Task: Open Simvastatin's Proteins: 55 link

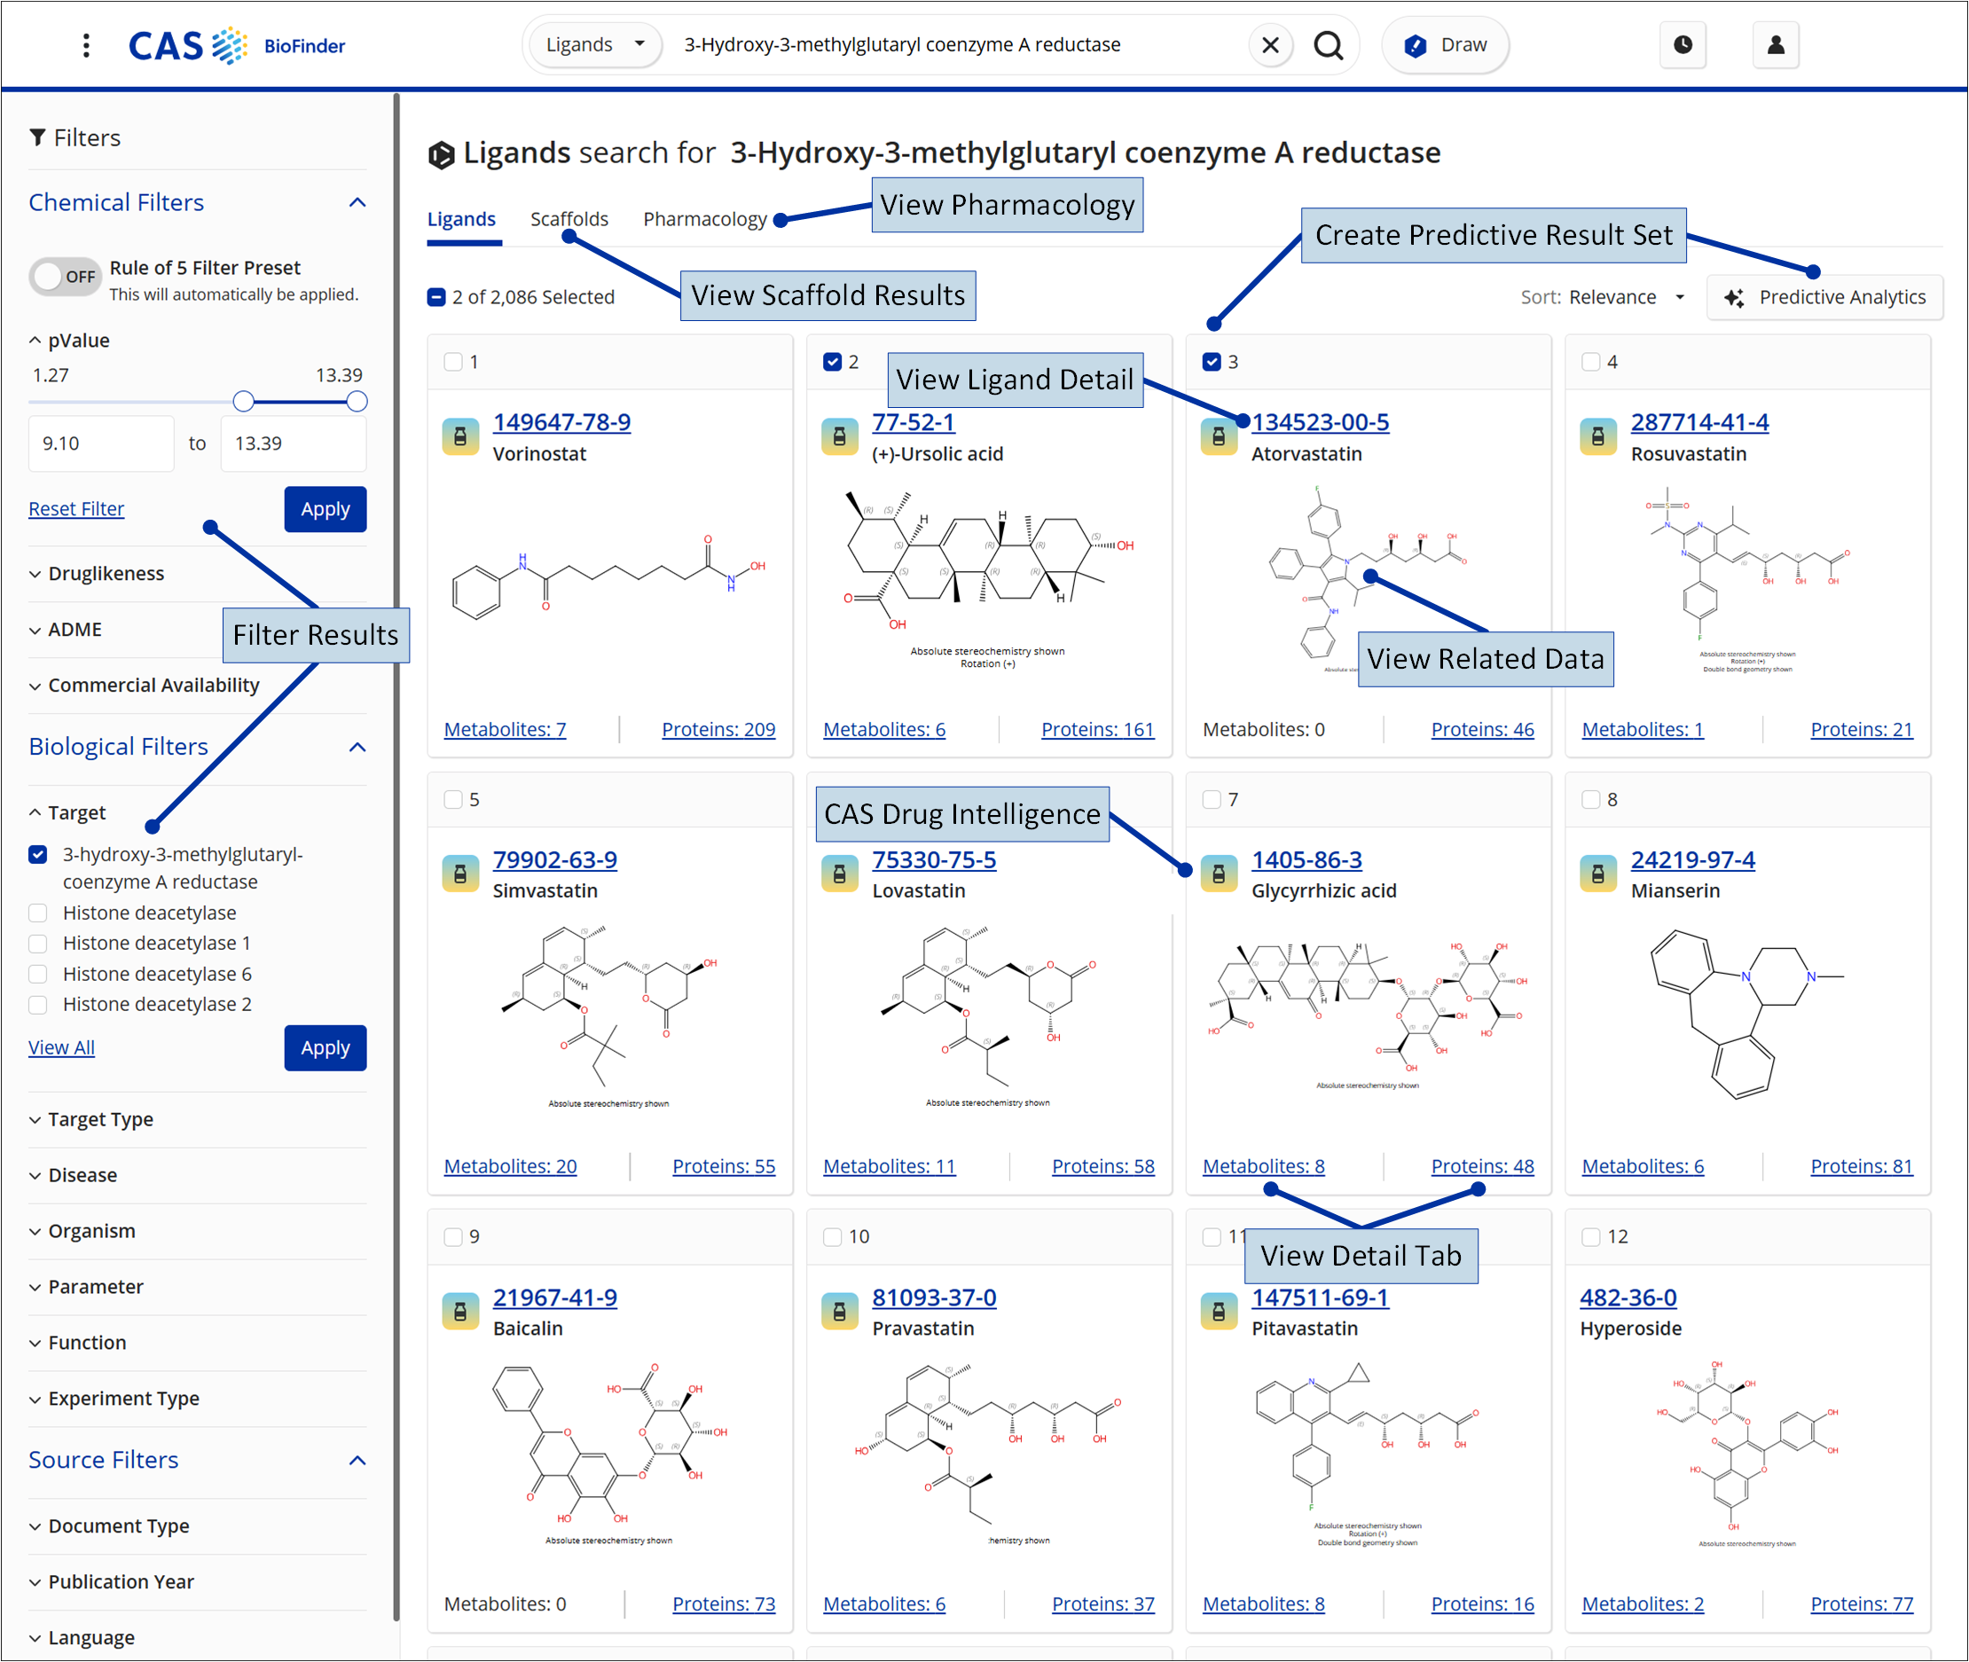Action: pos(723,1165)
